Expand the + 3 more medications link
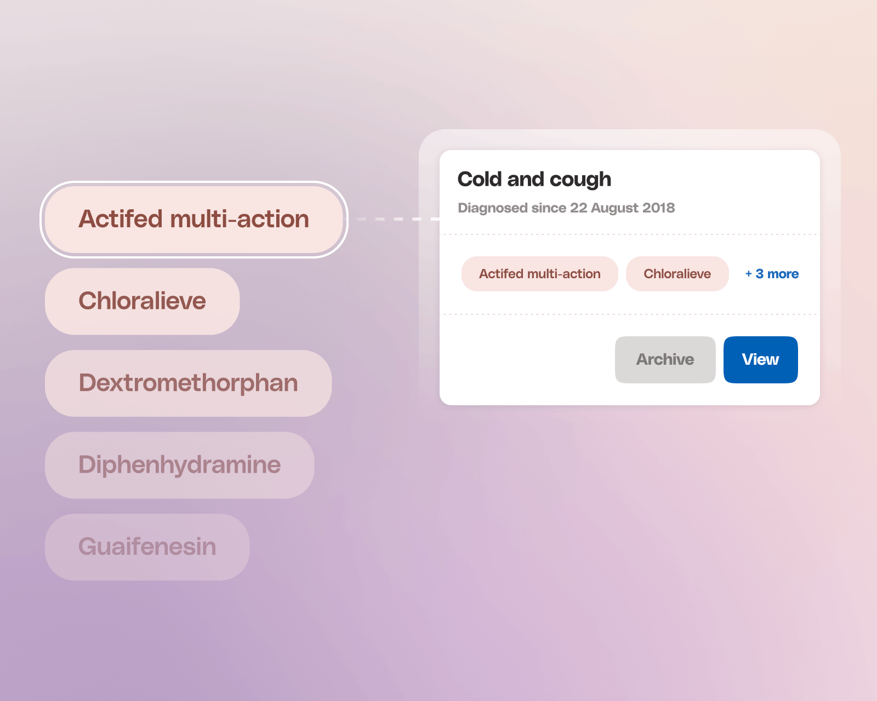The width and height of the screenshot is (877, 701). (772, 274)
